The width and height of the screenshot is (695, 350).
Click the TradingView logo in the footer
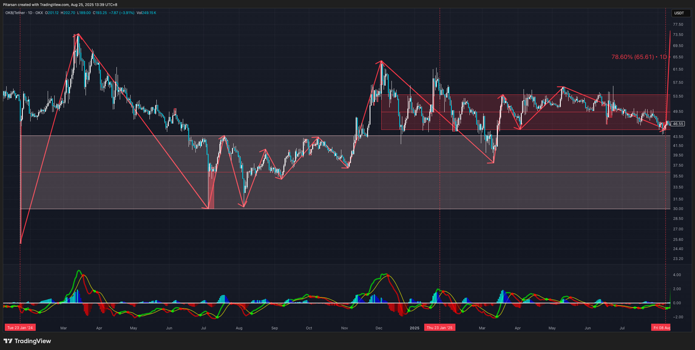pos(27,341)
